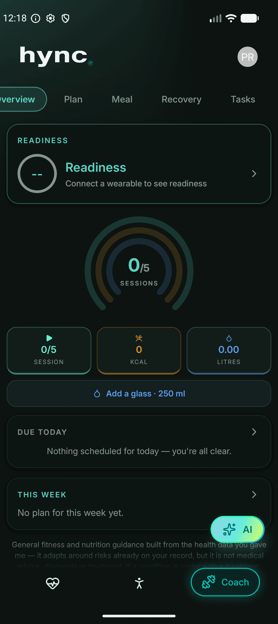
Task: Expand the This Week section arrow
Action: click(x=254, y=494)
